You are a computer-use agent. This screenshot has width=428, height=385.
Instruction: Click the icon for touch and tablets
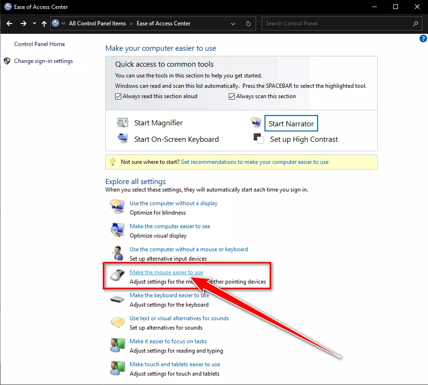click(x=117, y=368)
